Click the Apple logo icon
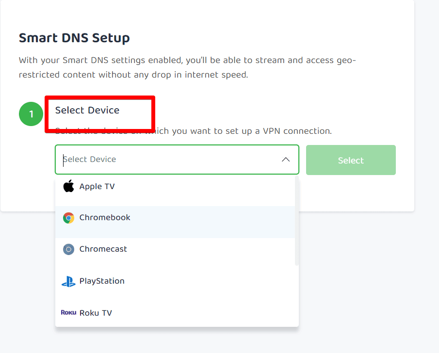 point(68,186)
